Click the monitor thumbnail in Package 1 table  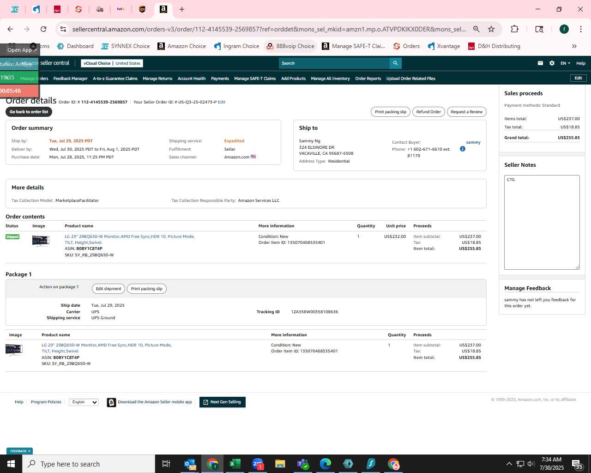tap(14, 350)
